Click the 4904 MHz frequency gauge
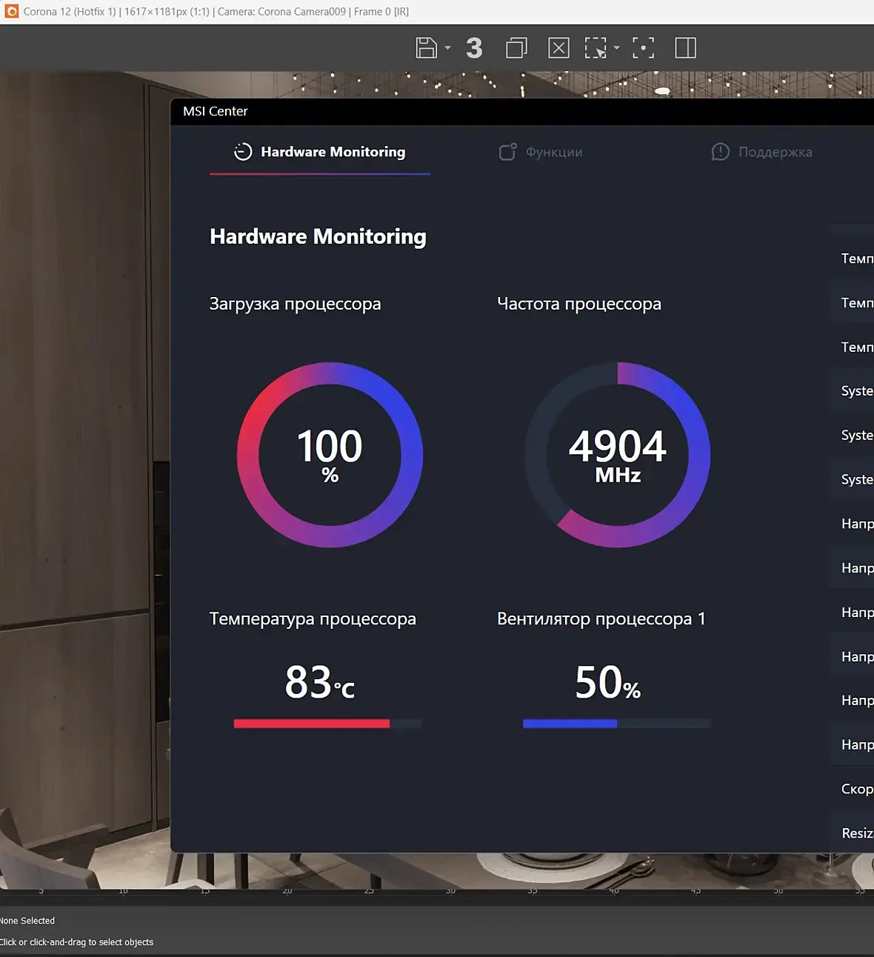The image size is (874, 957). [x=618, y=455]
